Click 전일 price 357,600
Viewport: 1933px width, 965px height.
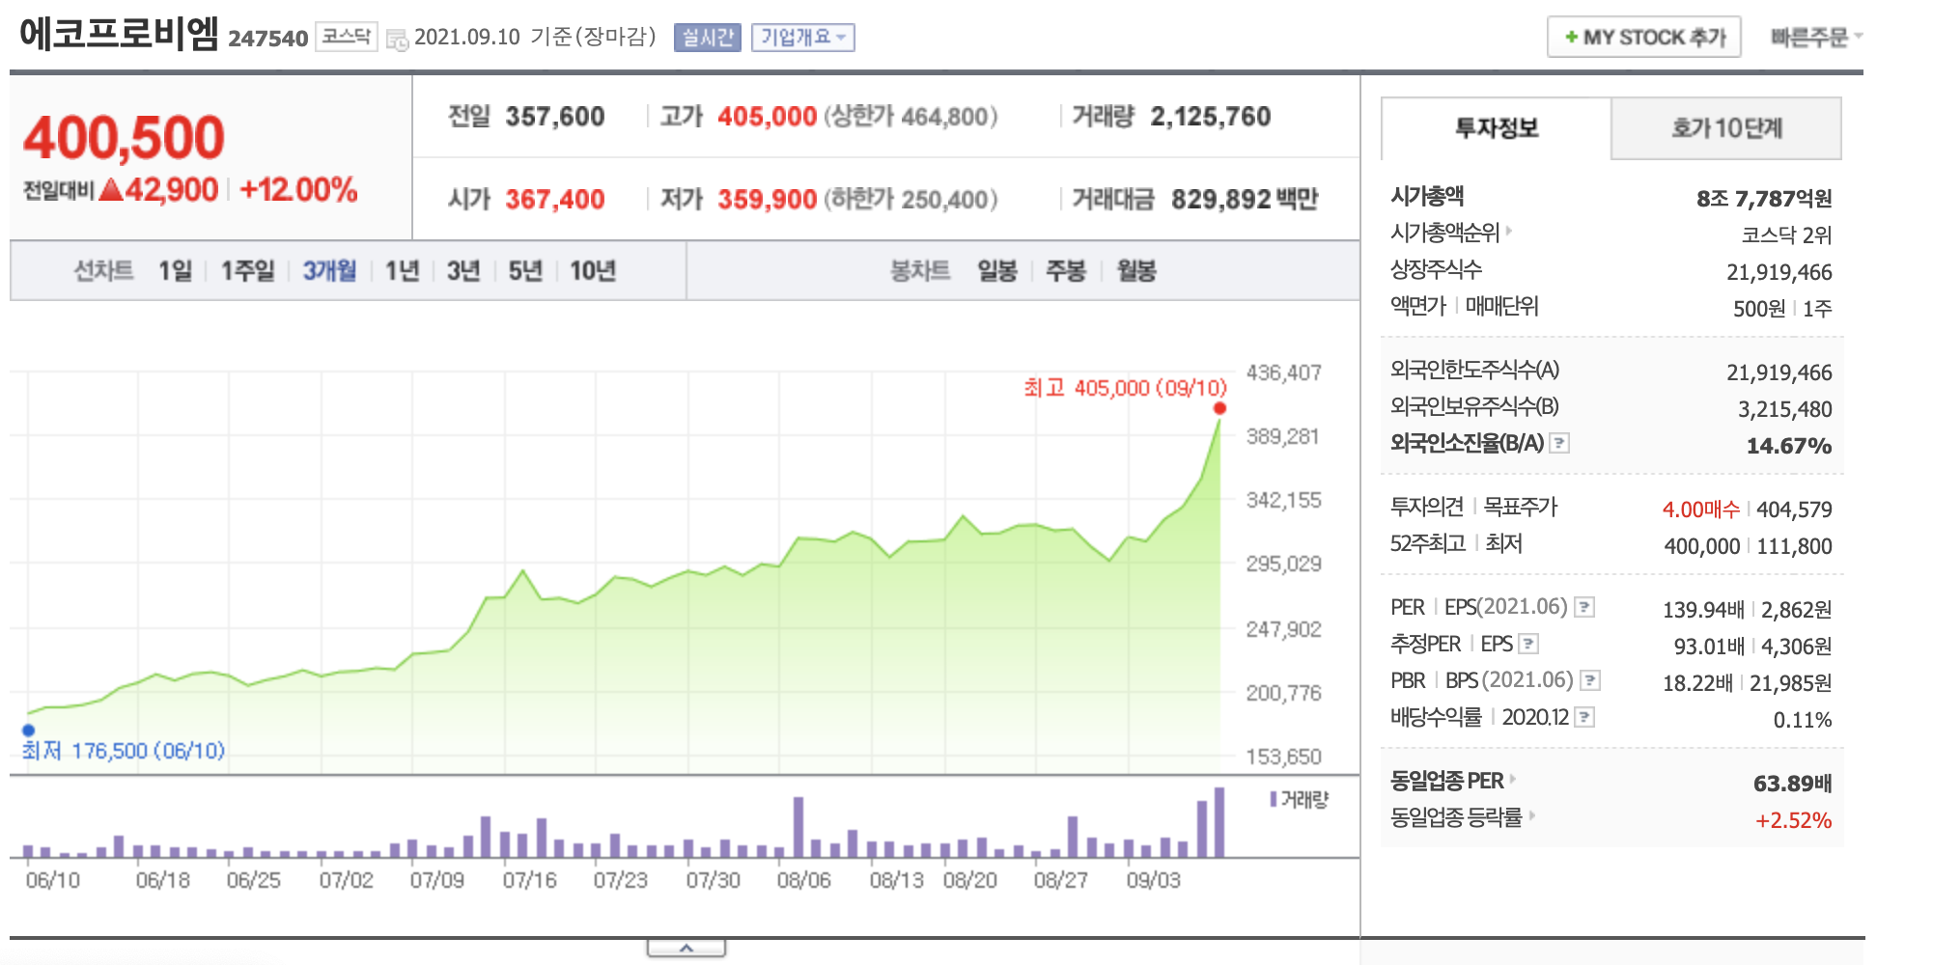[x=555, y=117]
